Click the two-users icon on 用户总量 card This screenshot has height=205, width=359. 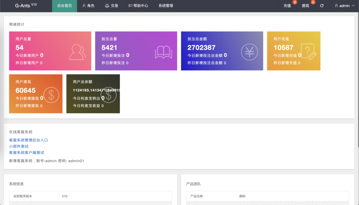pos(77,52)
